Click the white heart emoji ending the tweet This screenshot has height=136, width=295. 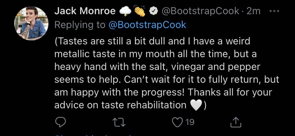pos(196,105)
